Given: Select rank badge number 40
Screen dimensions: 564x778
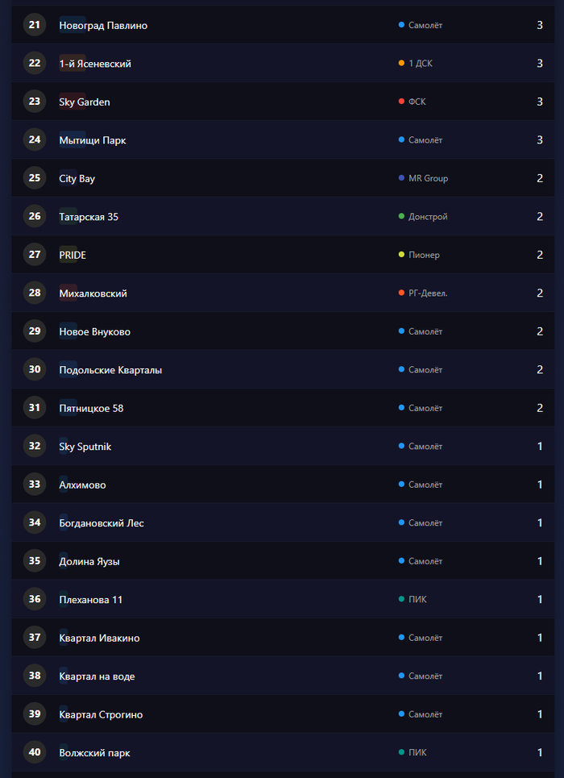Looking at the screenshot, I should point(35,753).
